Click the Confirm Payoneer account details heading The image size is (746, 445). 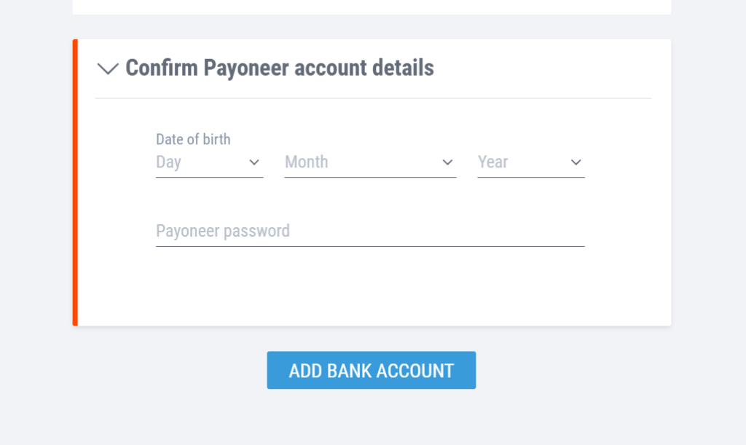pyautogui.click(x=279, y=68)
